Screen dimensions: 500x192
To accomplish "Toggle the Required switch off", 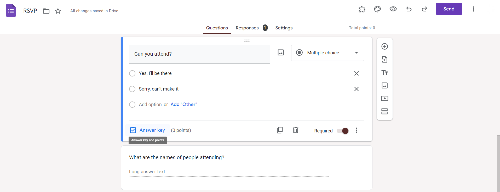I will [x=342, y=131].
